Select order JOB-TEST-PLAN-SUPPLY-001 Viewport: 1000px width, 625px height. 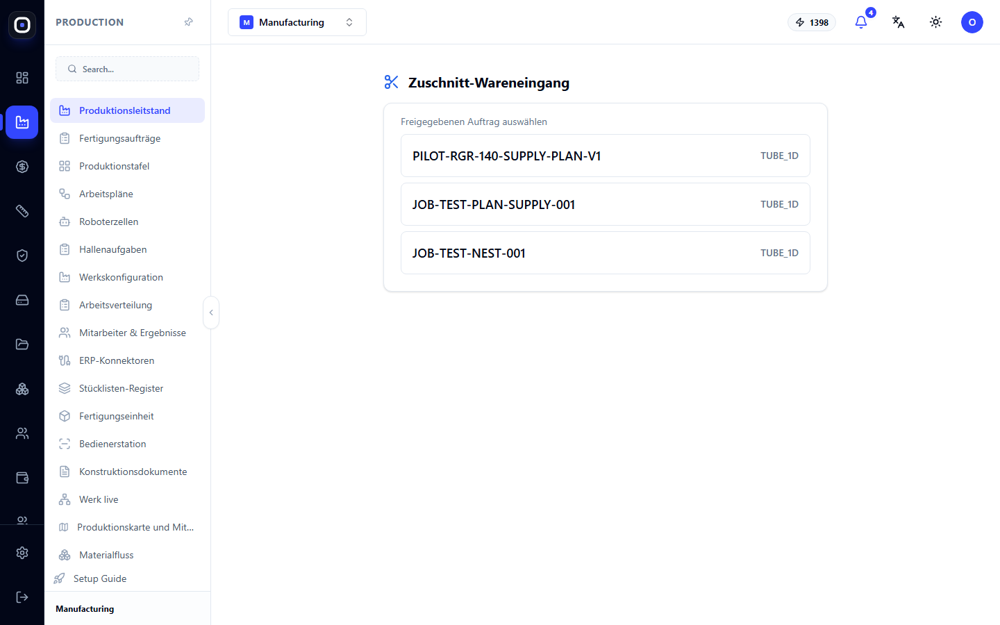point(606,204)
